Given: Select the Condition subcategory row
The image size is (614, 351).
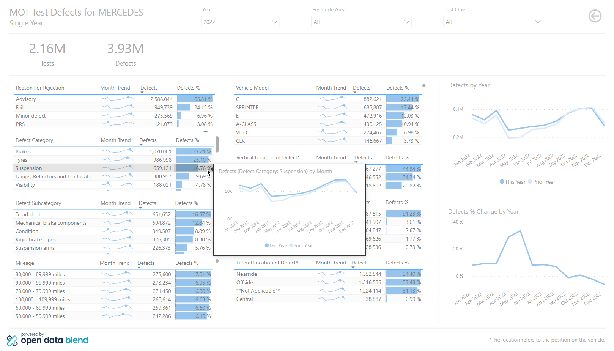Looking at the screenshot, I should [x=113, y=231].
